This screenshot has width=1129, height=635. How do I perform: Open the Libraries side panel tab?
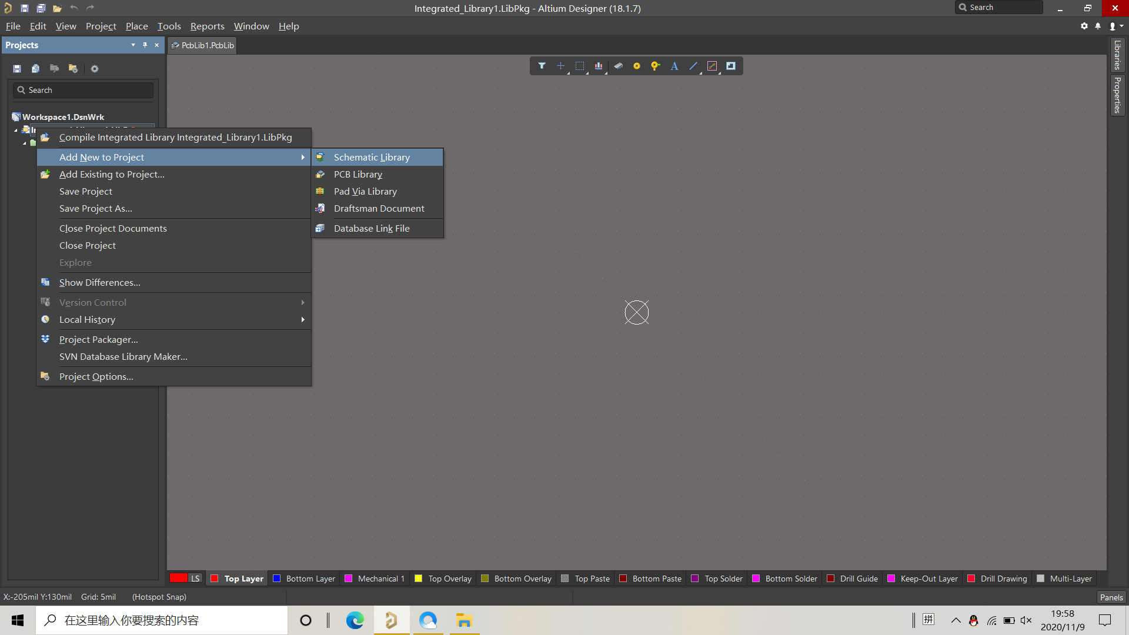[1117, 55]
